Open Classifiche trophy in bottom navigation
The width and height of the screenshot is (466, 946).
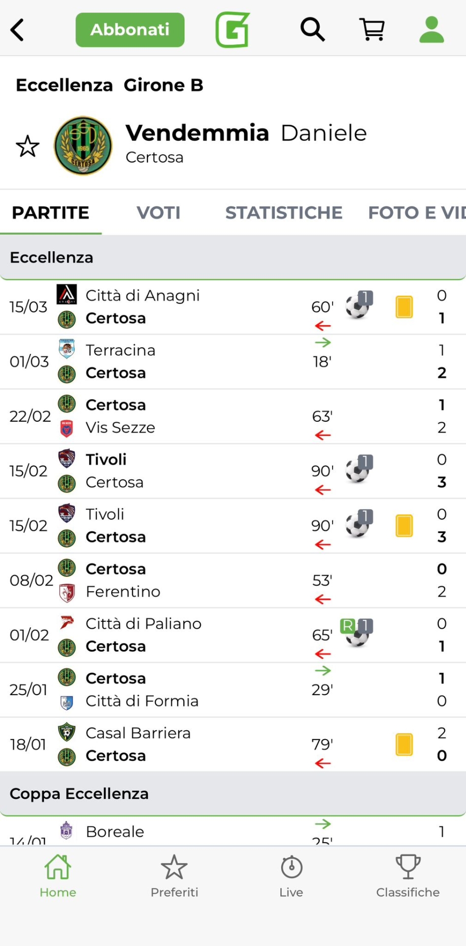point(408,877)
